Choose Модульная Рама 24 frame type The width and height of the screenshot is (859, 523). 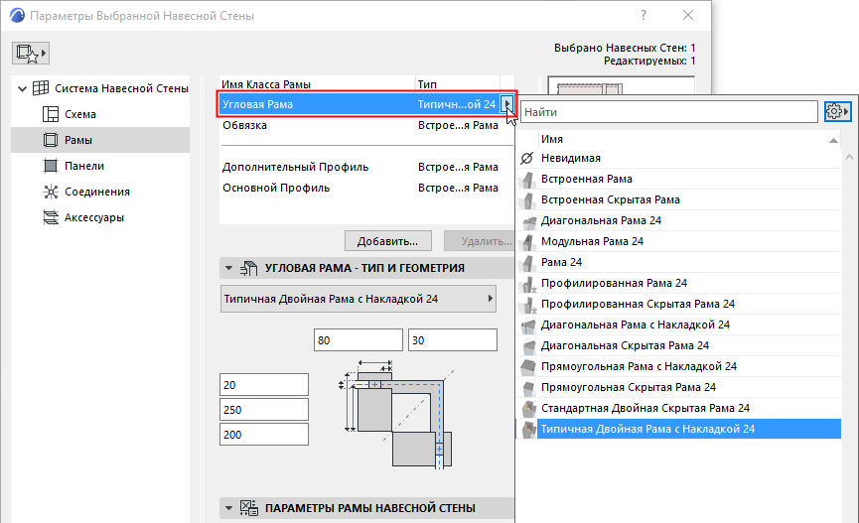pos(678,241)
